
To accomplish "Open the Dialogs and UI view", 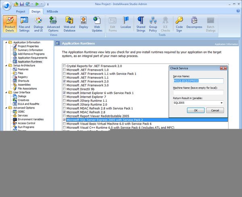I will tap(38, 24).
